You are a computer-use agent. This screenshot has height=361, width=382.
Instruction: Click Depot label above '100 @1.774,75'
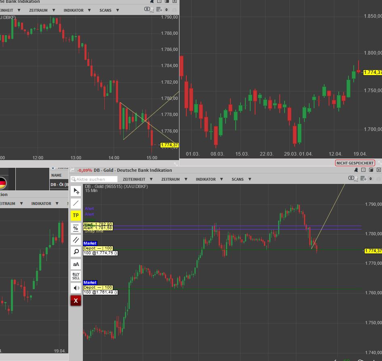(x=98, y=248)
